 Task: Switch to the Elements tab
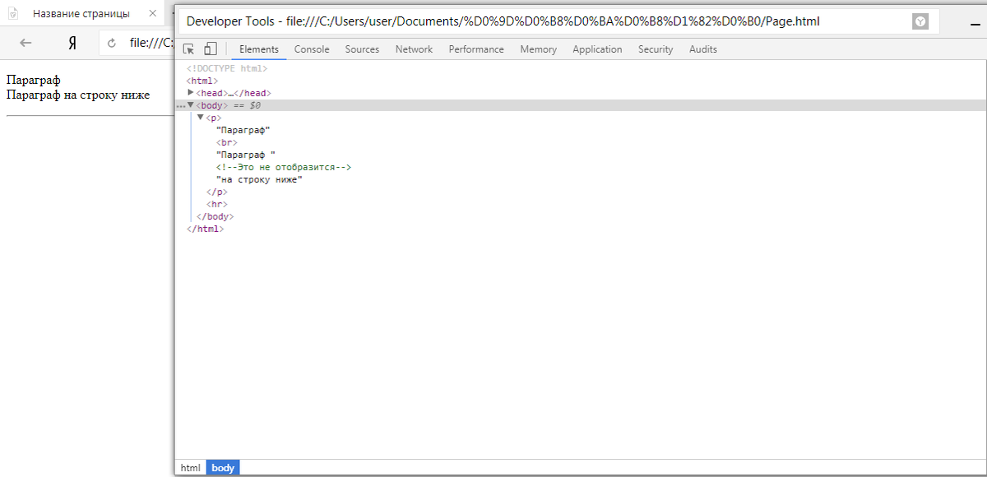[259, 49]
